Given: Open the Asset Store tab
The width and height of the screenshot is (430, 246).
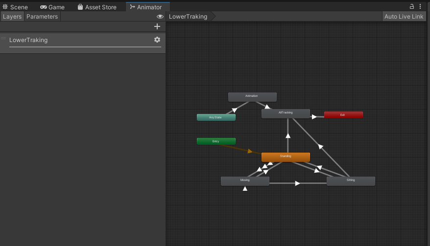Looking at the screenshot, I should (x=97, y=7).
